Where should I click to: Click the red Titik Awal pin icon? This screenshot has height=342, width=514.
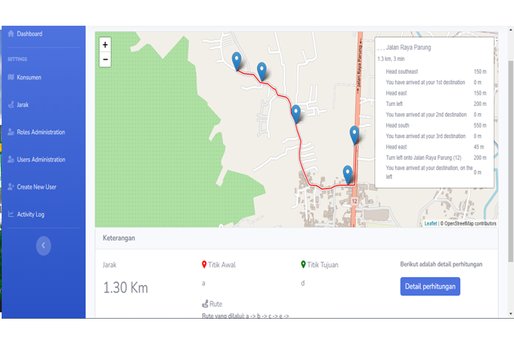pos(204,264)
